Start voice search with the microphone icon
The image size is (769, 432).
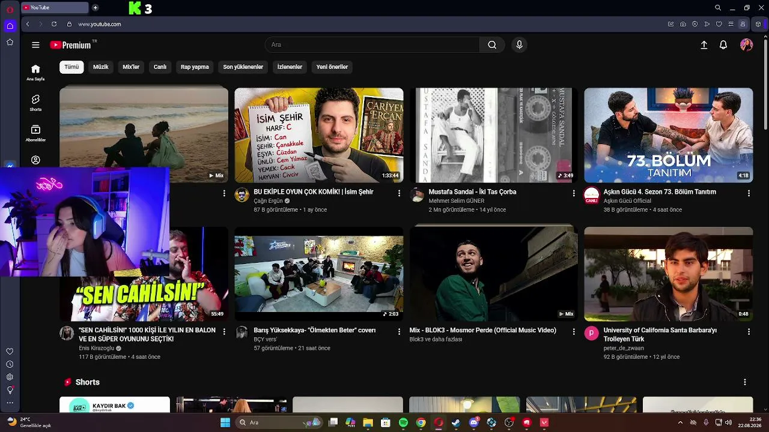point(520,45)
